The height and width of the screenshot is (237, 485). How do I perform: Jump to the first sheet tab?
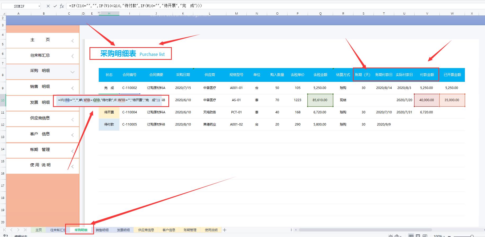[5, 230]
